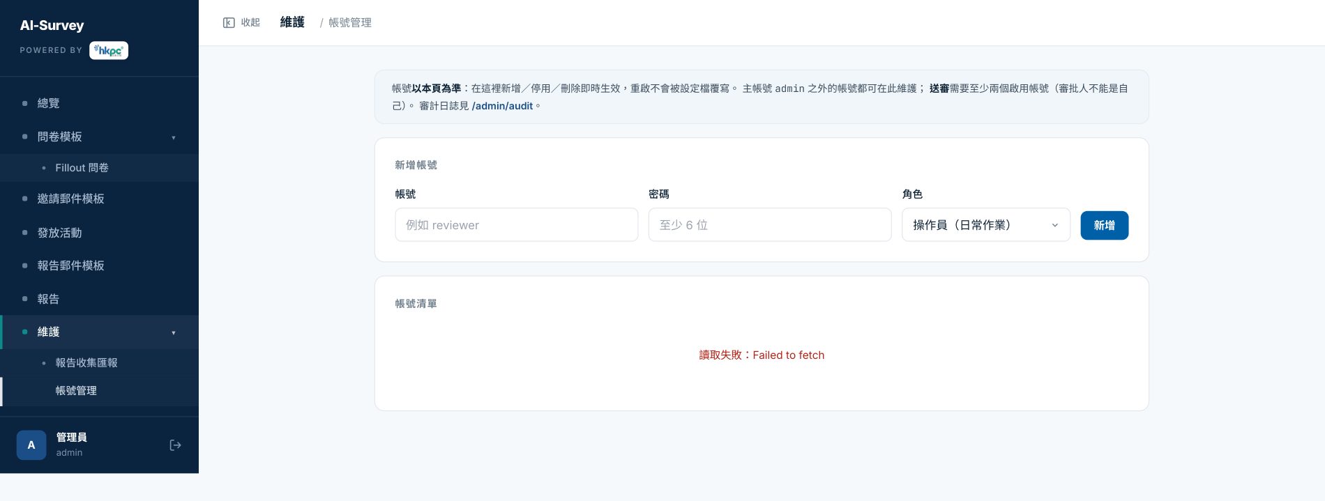Click the 帳號清單 section heading
The image size is (1325, 501).
click(416, 304)
